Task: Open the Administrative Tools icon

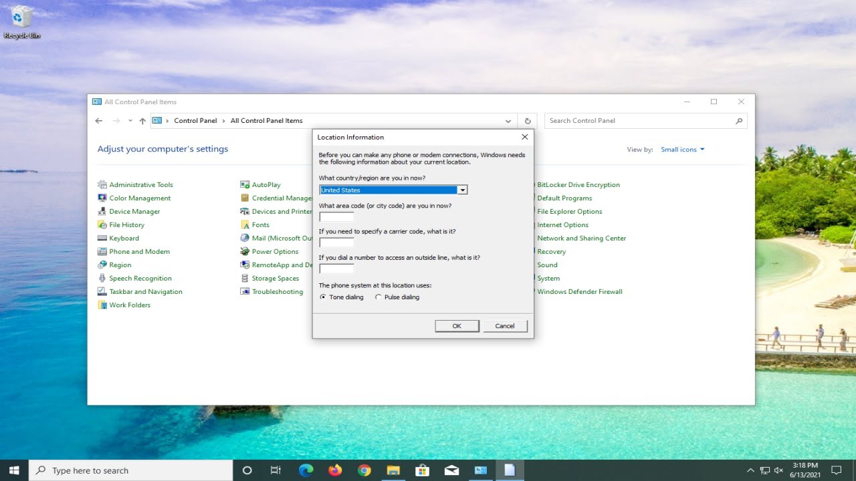Action: pos(102,185)
